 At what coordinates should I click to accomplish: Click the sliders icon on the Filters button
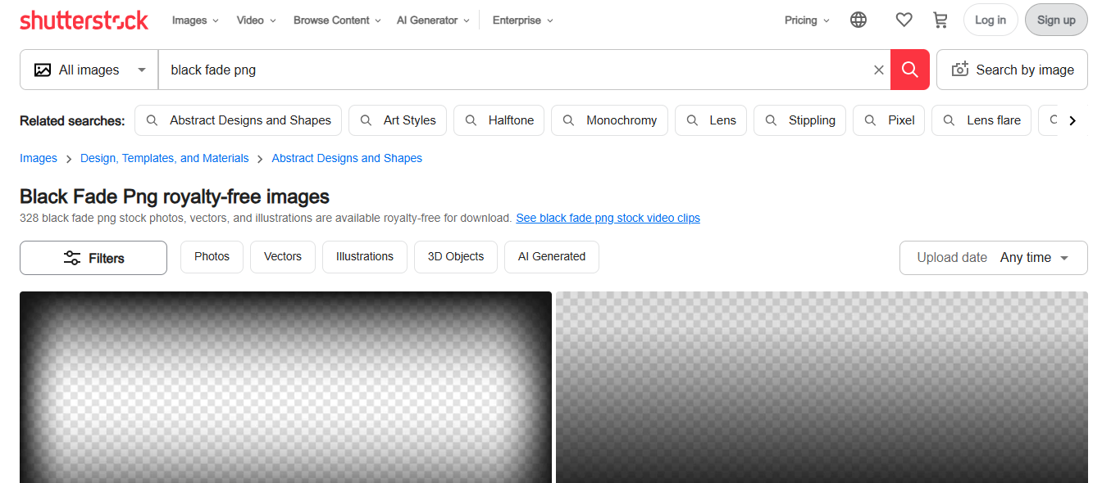72,258
